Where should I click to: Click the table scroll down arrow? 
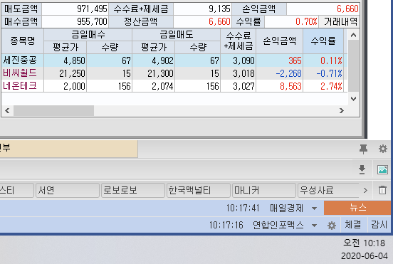pyautogui.click(x=353, y=99)
